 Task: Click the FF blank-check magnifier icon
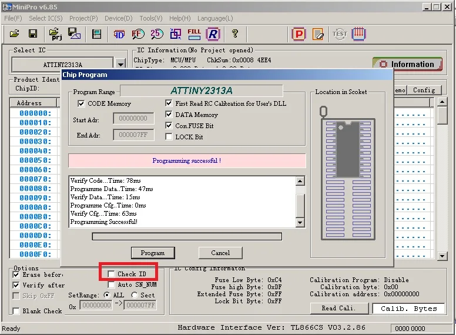point(138,34)
